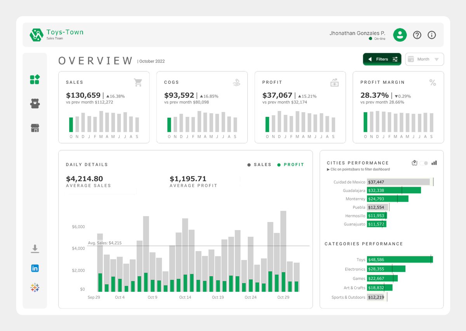Screen dimensions: 466x331
Task: Click the green October bar in Sales card
Action: [x=71, y=125]
